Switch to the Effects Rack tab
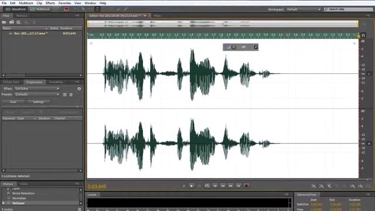 coord(11,82)
